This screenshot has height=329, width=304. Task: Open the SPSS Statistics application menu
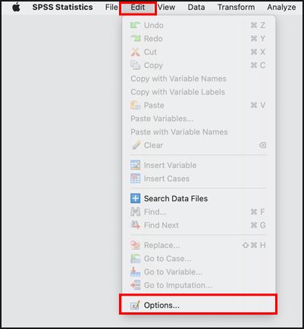point(62,8)
